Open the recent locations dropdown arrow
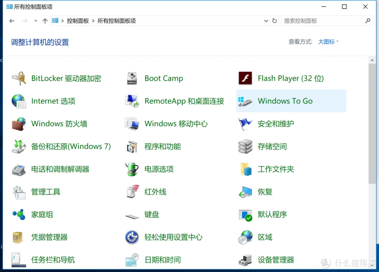This screenshot has height=272, width=379. coord(35,21)
